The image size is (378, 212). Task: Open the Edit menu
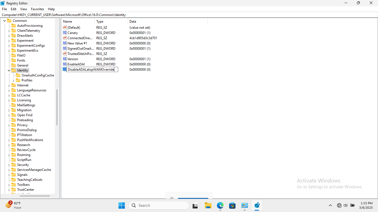pyautogui.click(x=14, y=9)
